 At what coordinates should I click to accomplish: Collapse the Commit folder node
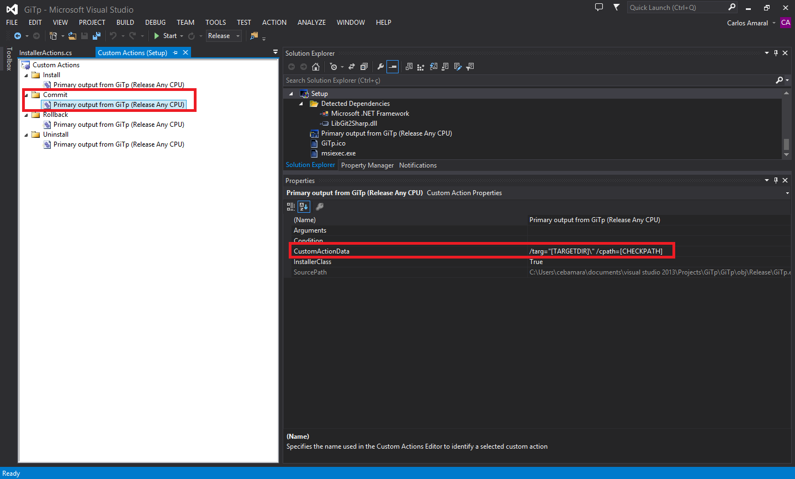[x=26, y=95]
